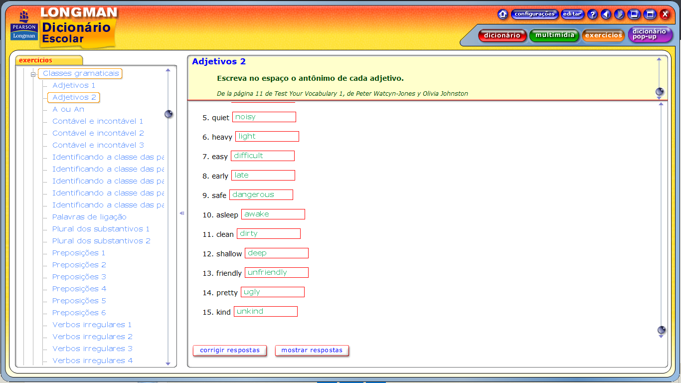
Task: Click the full window mode icon
Action: [x=650, y=14]
